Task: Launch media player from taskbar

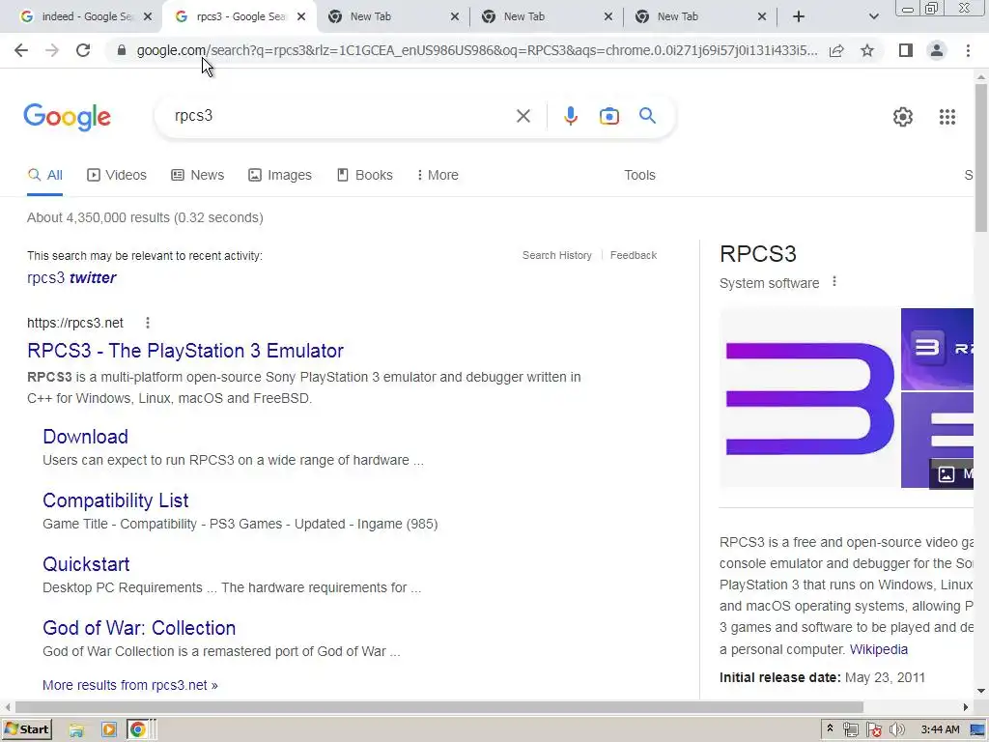Action: [108, 730]
